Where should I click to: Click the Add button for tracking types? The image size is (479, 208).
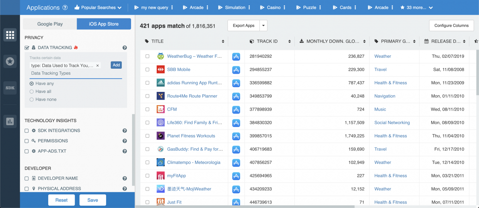pyautogui.click(x=116, y=65)
